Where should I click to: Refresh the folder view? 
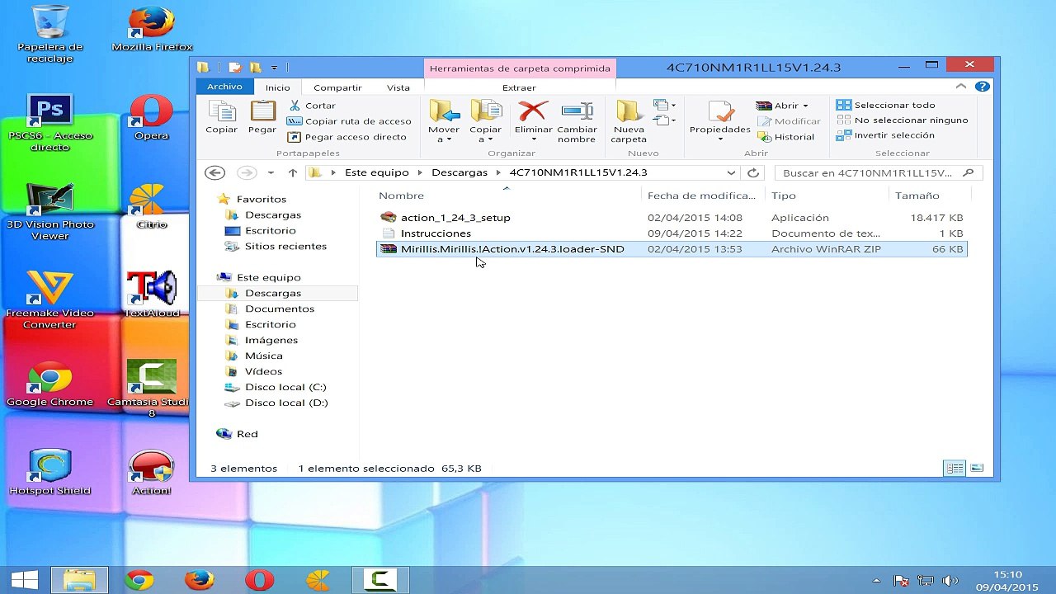(x=753, y=172)
